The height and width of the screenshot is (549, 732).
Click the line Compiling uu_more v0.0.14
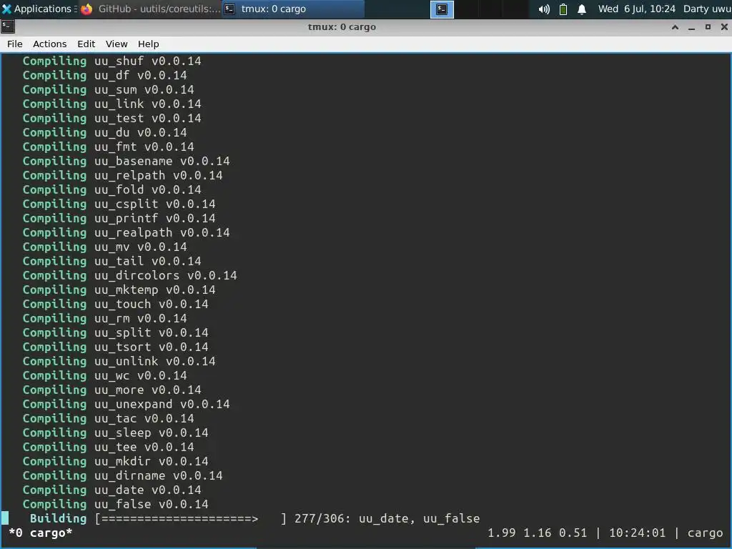[112, 390]
